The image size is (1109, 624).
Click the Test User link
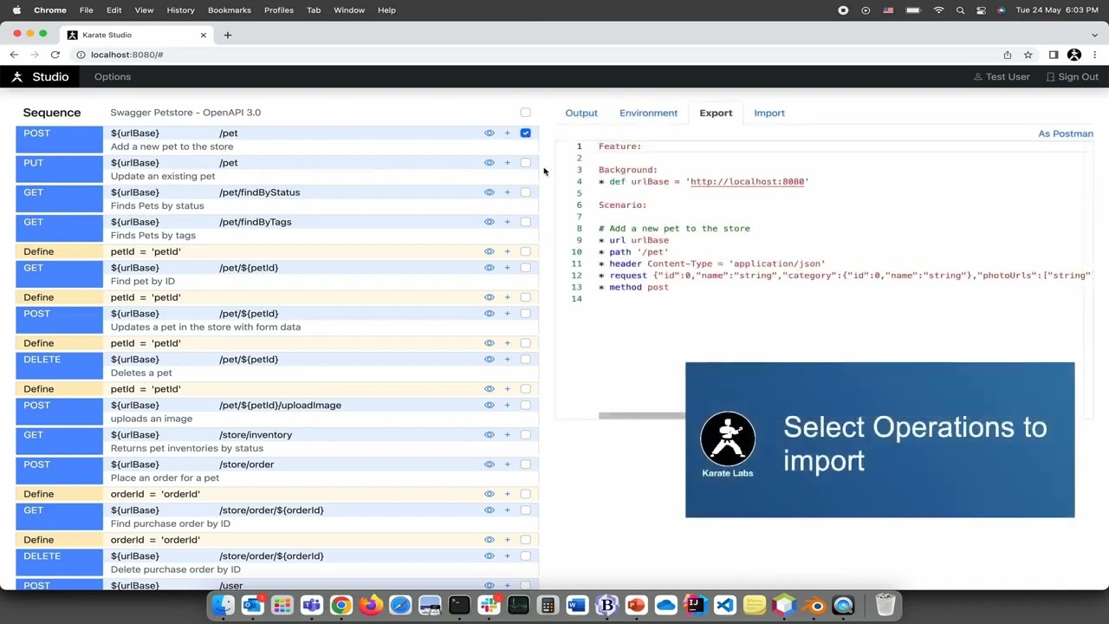pos(1002,76)
